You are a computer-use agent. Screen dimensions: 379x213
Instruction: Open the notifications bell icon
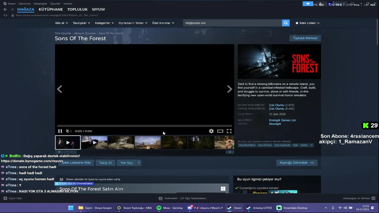[x=372, y=208]
